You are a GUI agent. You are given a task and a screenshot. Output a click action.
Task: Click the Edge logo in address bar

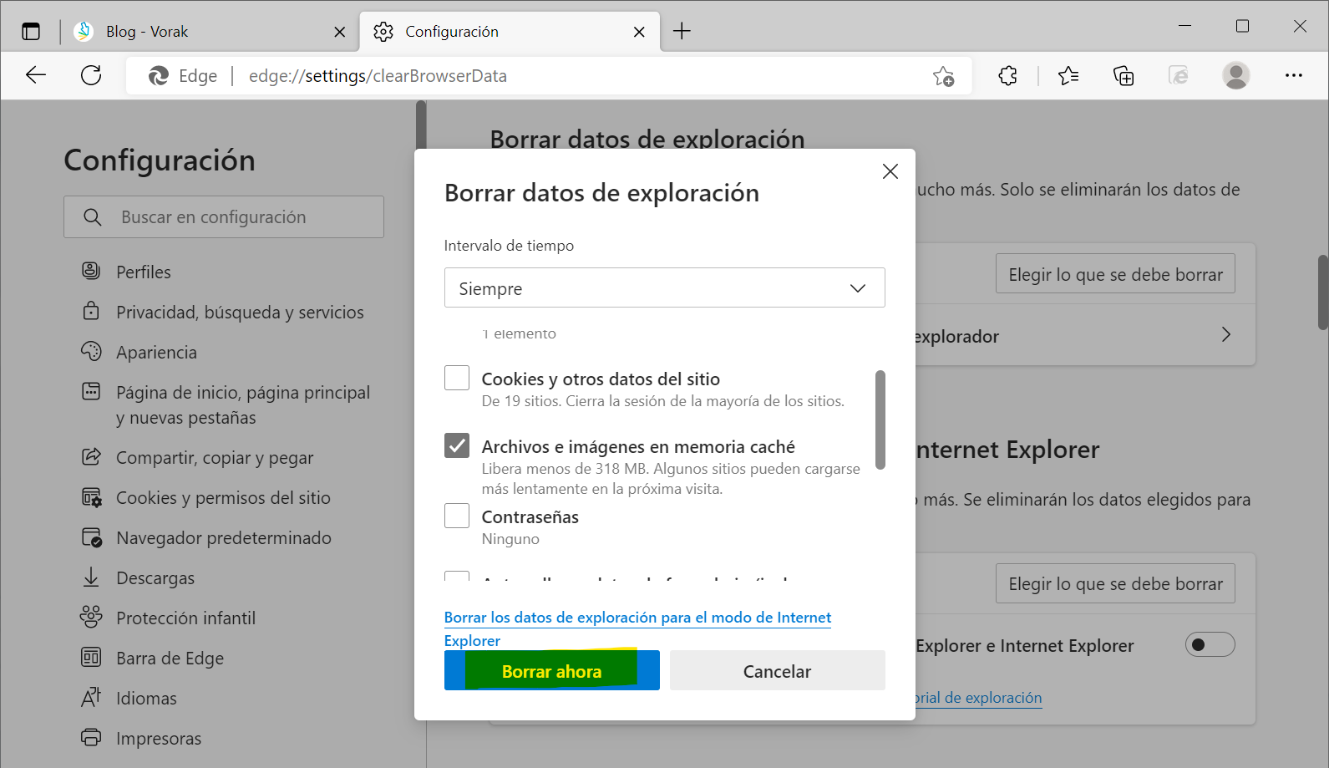click(158, 76)
